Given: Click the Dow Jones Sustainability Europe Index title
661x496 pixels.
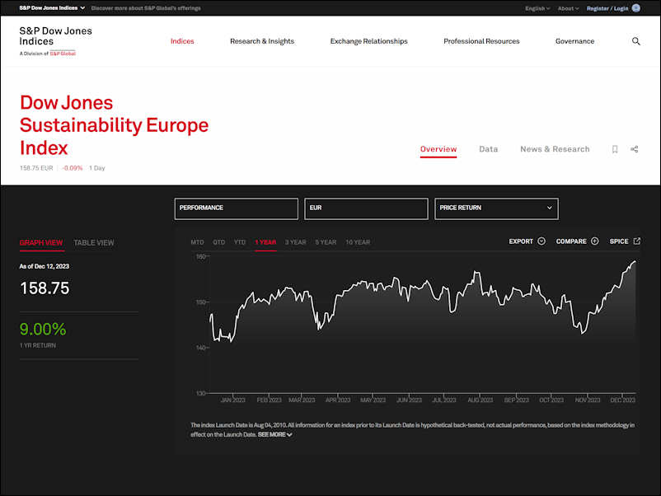Looking at the screenshot, I should pyautogui.click(x=114, y=125).
